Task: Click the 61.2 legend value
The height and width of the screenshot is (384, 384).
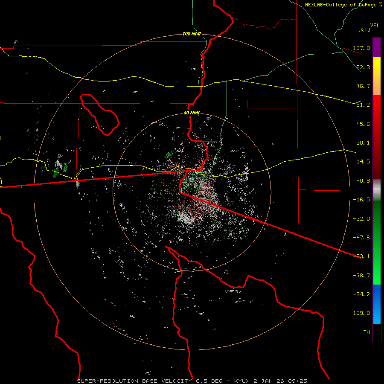Action: [363, 105]
